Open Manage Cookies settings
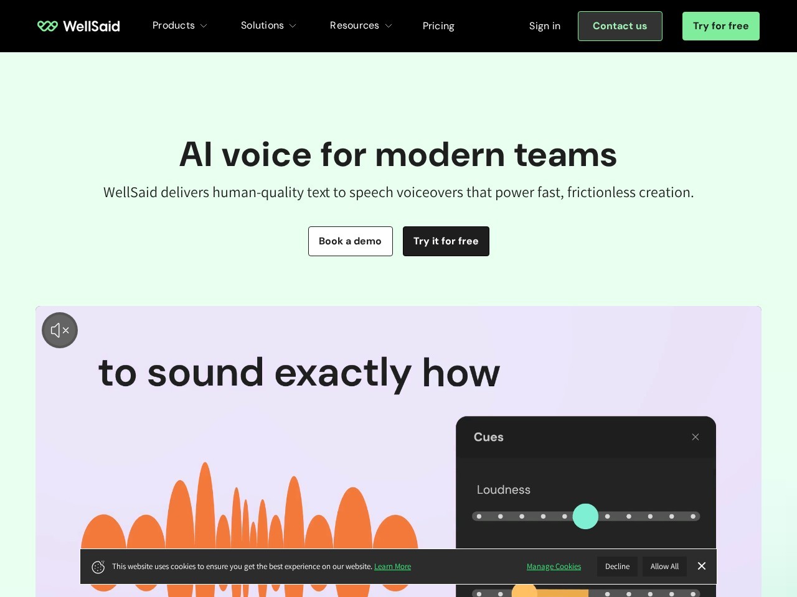The image size is (797, 597). tap(554, 567)
